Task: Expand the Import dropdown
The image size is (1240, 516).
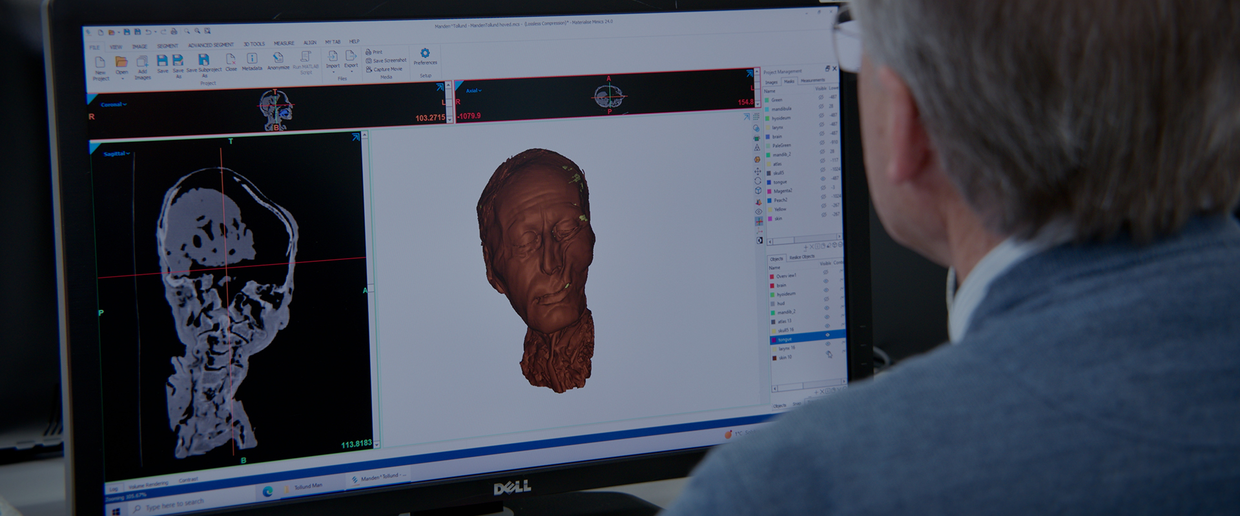Action: pyautogui.click(x=333, y=72)
